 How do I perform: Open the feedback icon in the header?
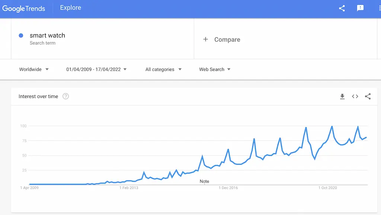(x=360, y=8)
